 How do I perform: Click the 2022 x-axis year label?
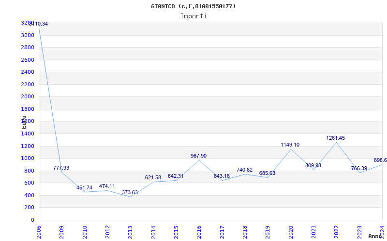337,232
